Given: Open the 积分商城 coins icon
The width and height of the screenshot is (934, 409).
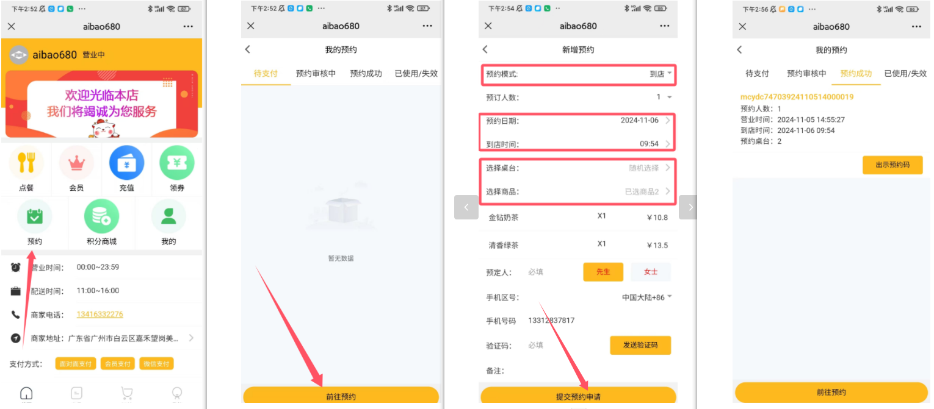Looking at the screenshot, I should tap(101, 216).
